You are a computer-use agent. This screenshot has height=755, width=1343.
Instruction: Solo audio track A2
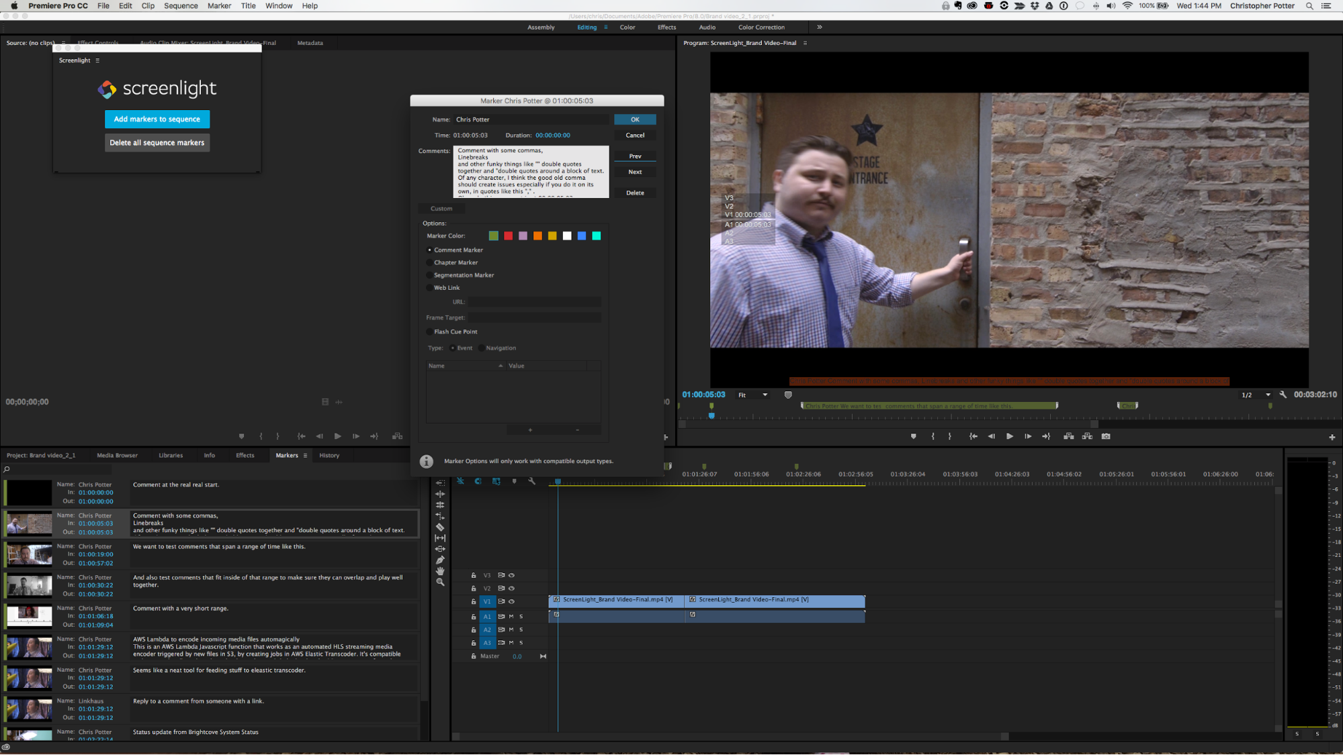521,630
